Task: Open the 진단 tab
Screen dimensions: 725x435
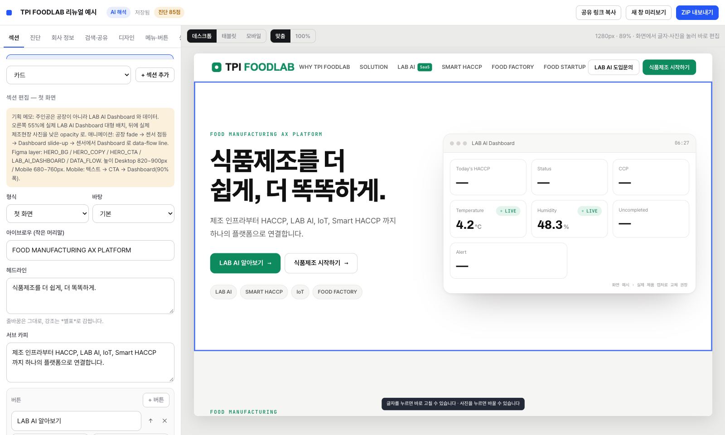Action: (x=35, y=38)
